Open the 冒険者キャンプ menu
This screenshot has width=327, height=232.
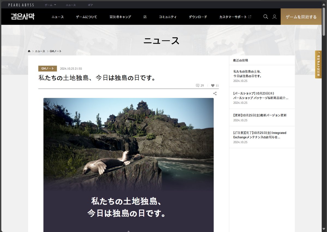coord(120,17)
